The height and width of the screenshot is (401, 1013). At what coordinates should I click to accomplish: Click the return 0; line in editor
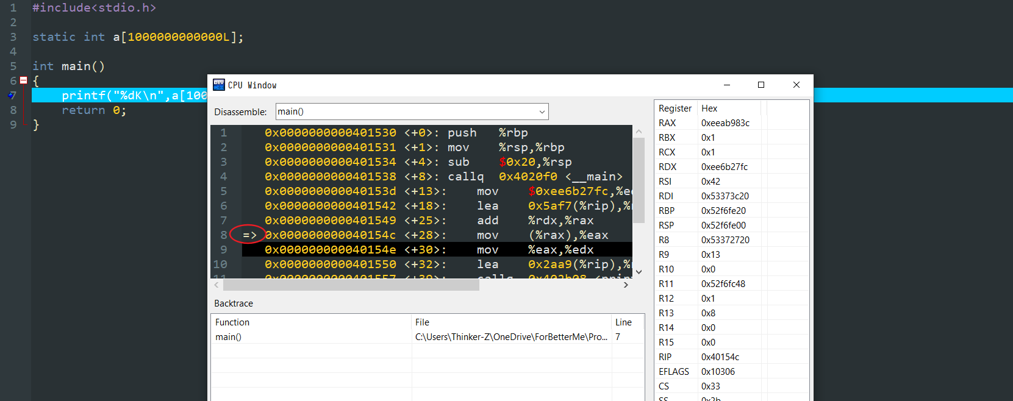(x=94, y=110)
